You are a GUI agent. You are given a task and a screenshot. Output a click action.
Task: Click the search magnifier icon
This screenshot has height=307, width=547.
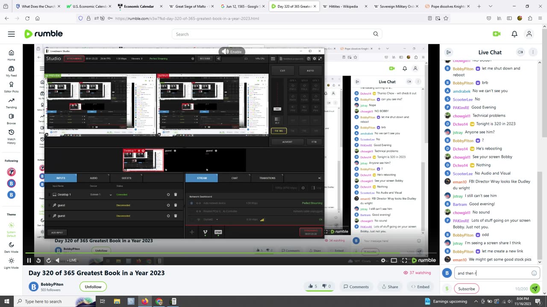[x=376, y=34]
